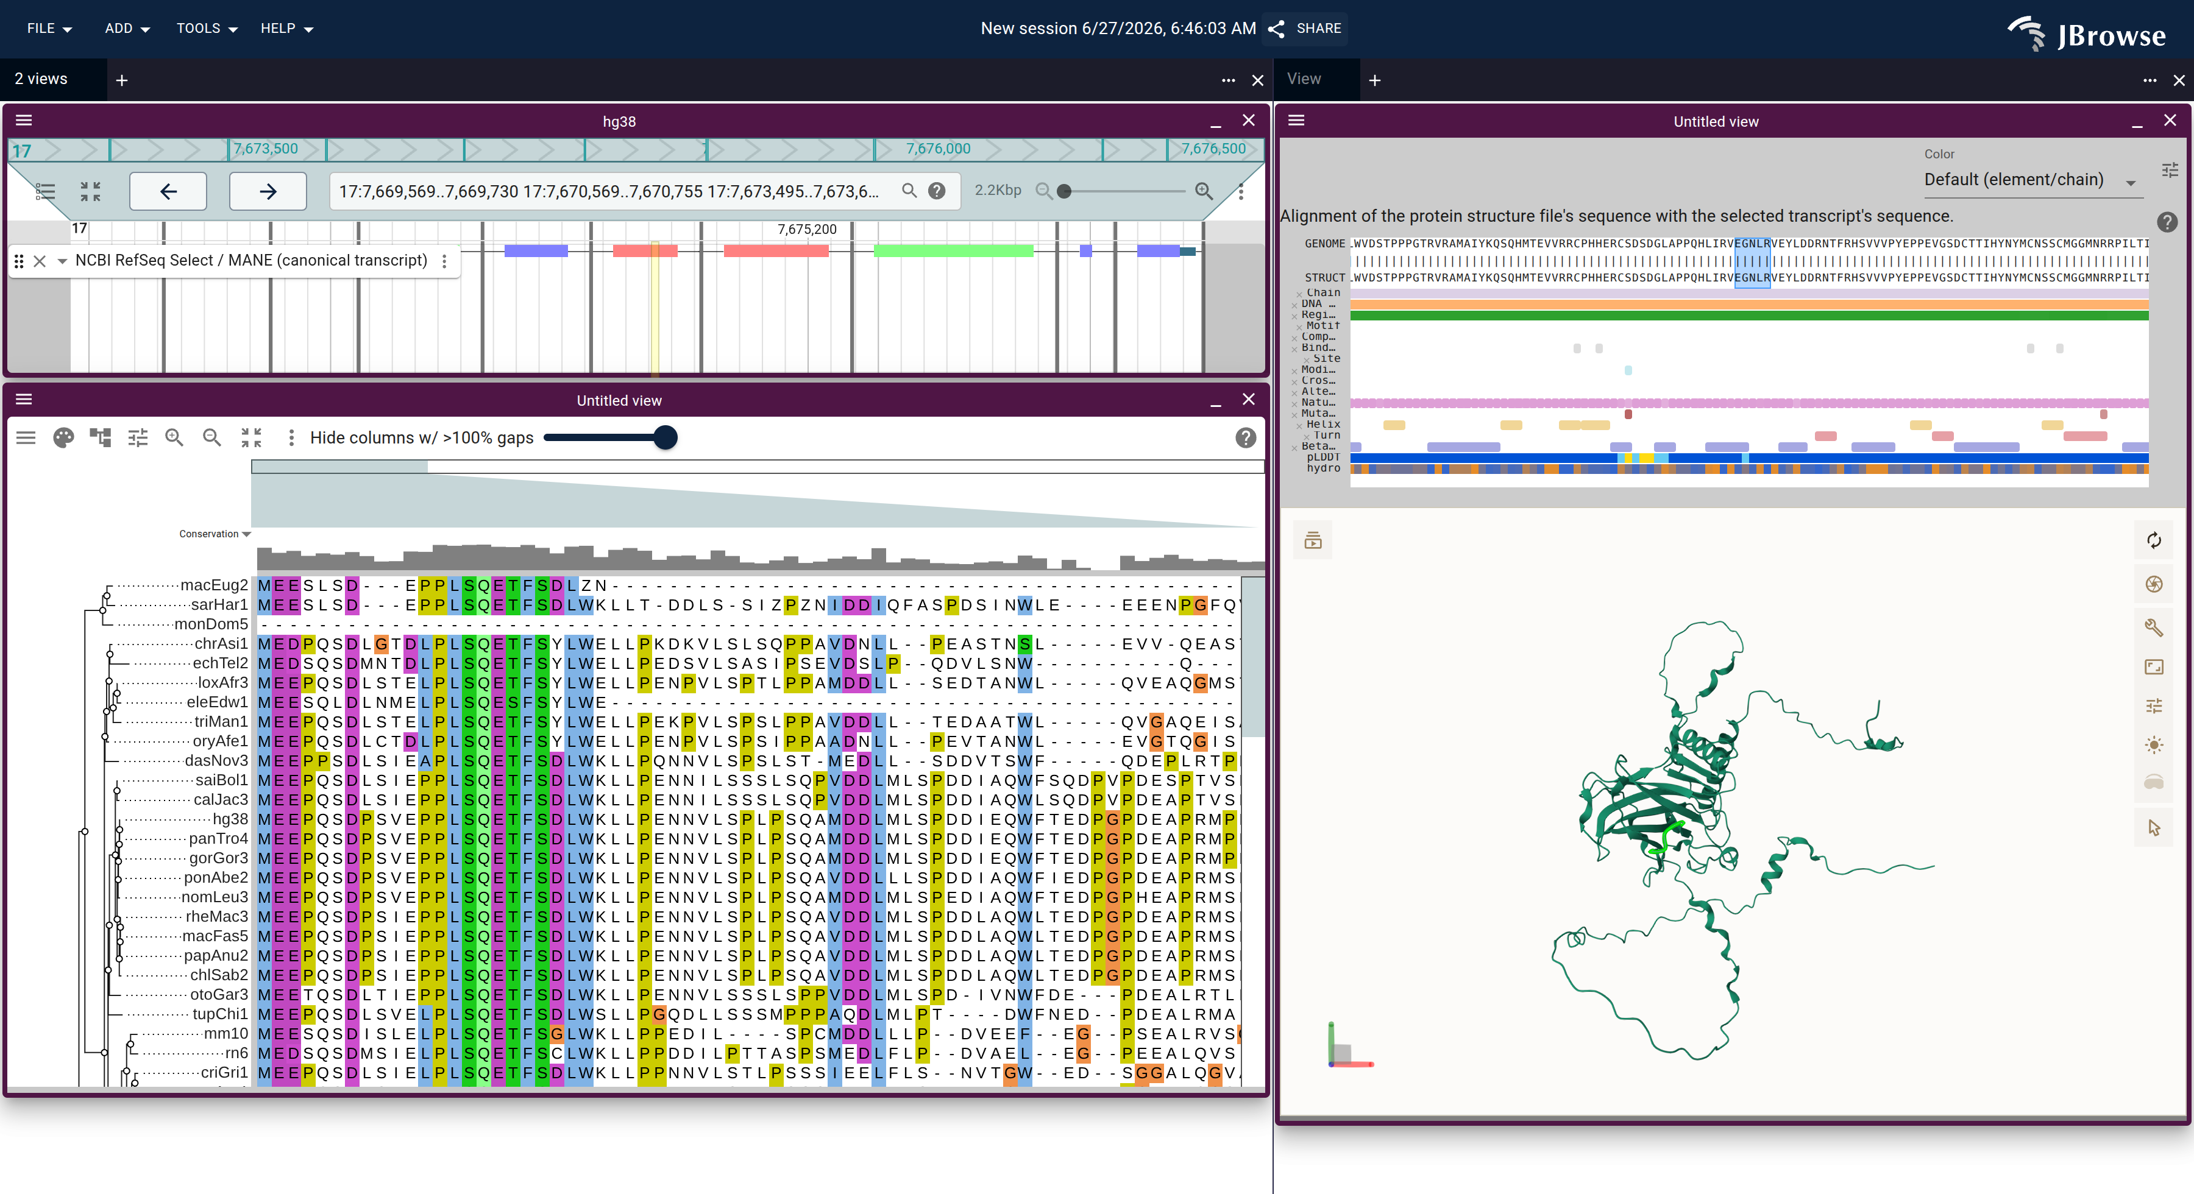Viewport: 2194px width, 1194px height.
Task: Add new tab next to 'View' tab
Action: click(x=1375, y=80)
